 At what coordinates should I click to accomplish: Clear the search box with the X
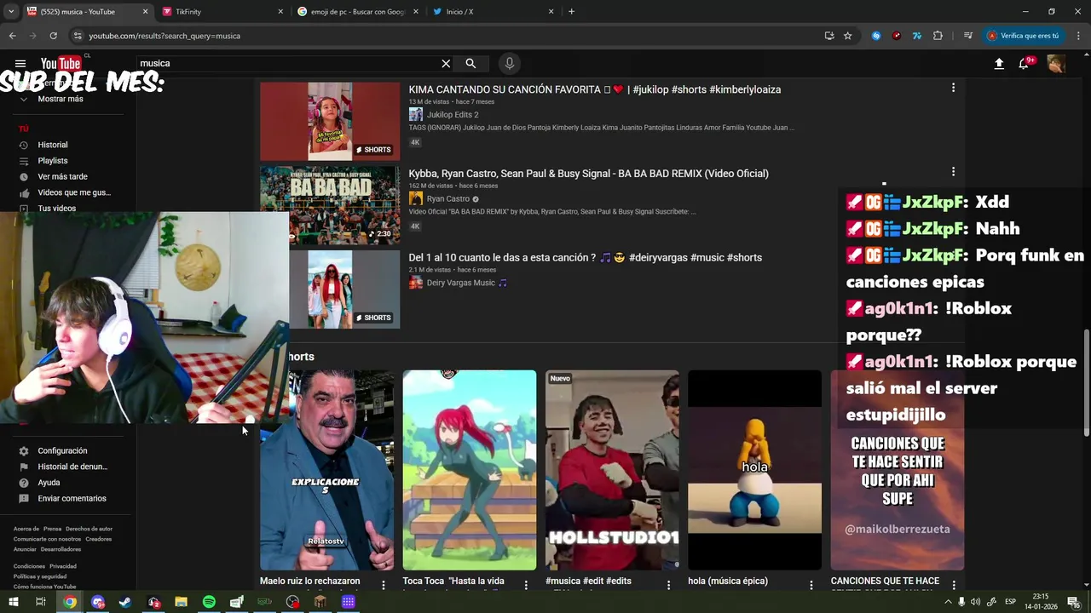pyautogui.click(x=446, y=64)
